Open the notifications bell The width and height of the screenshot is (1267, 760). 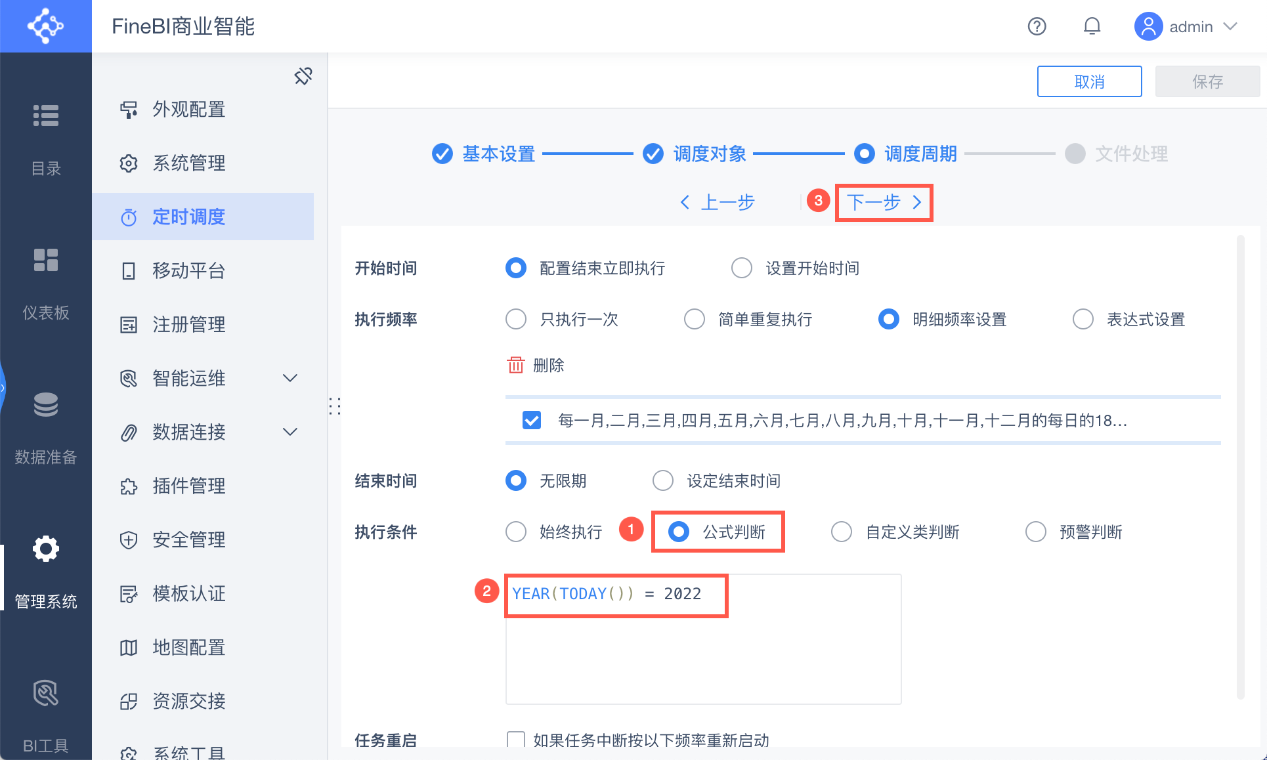click(1092, 26)
